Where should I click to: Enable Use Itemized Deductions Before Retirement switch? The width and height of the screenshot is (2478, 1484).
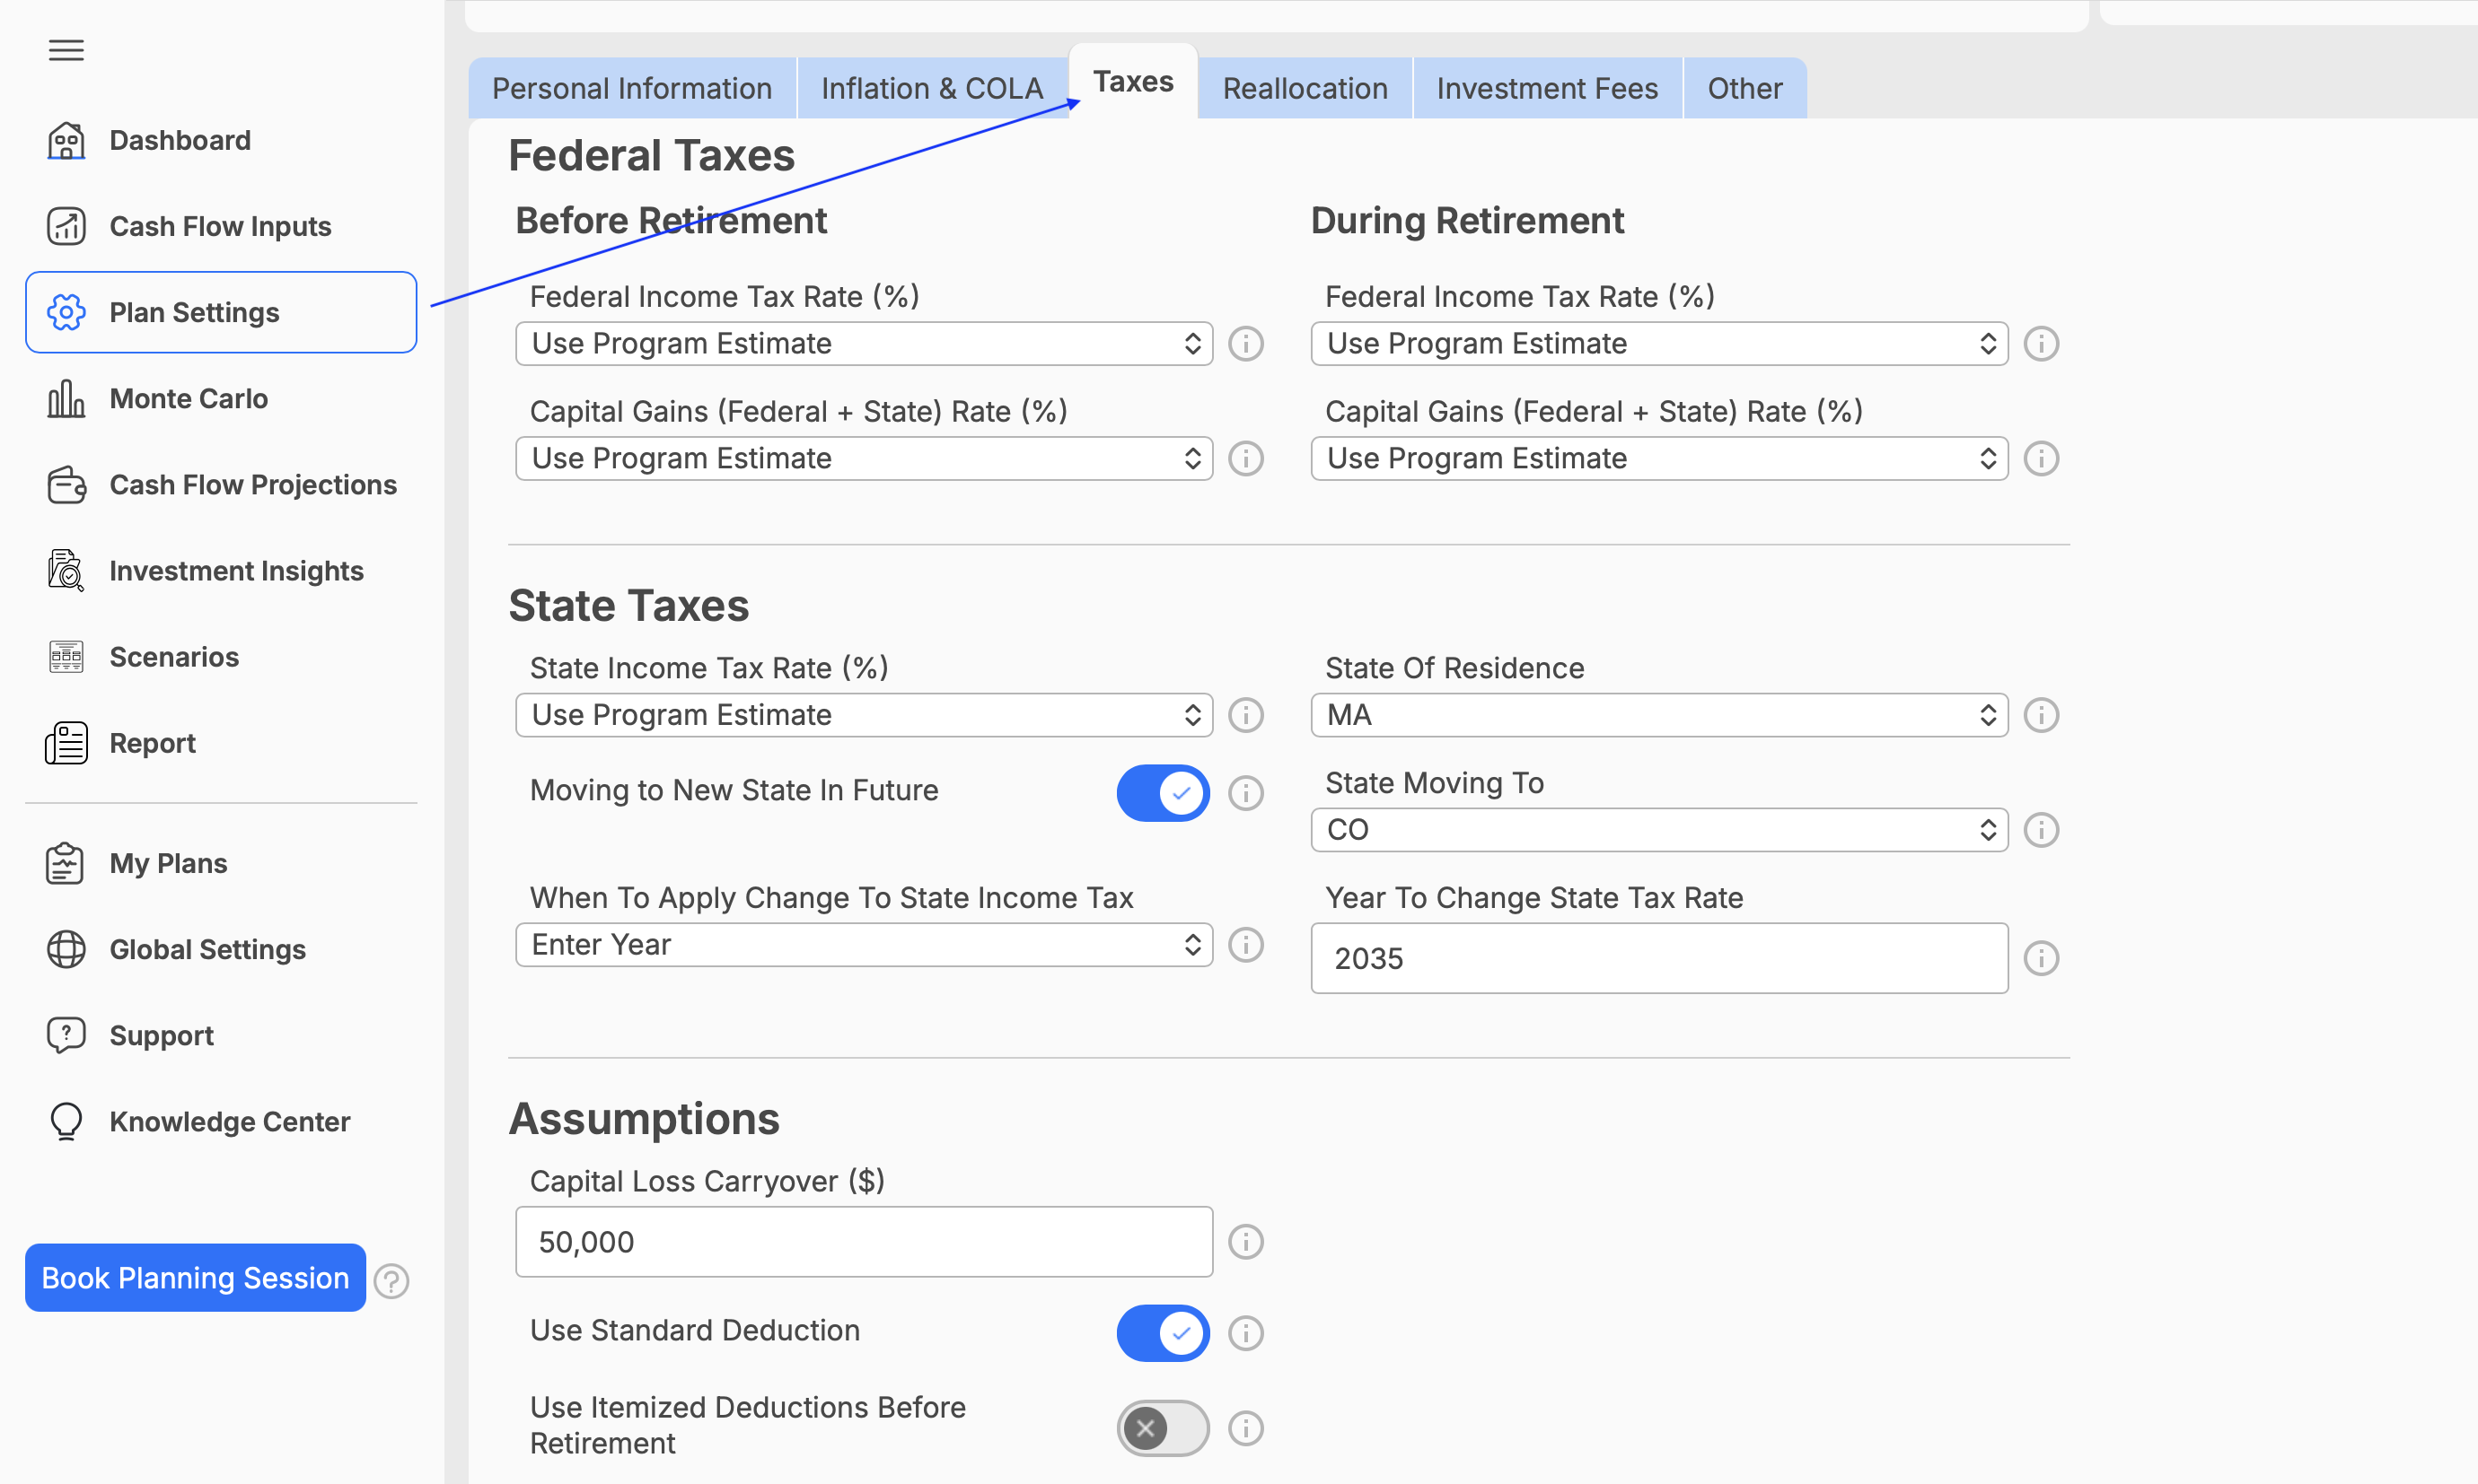pos(1163,1427)
